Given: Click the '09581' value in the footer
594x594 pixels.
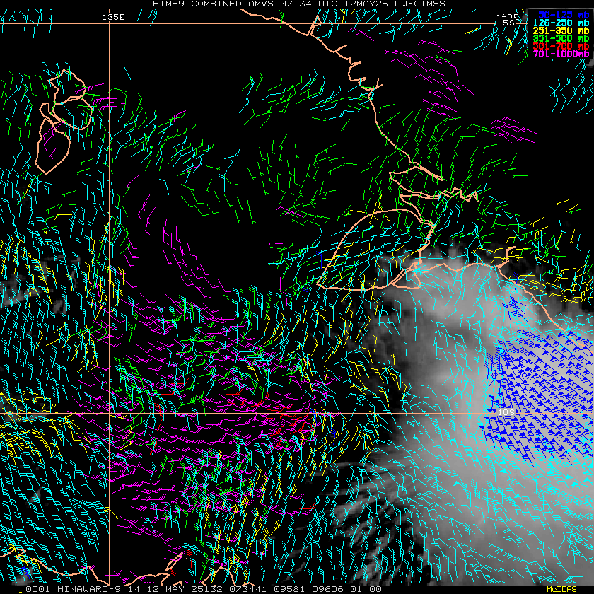Looking at the screenshot, I should click(x=289, y=589).
